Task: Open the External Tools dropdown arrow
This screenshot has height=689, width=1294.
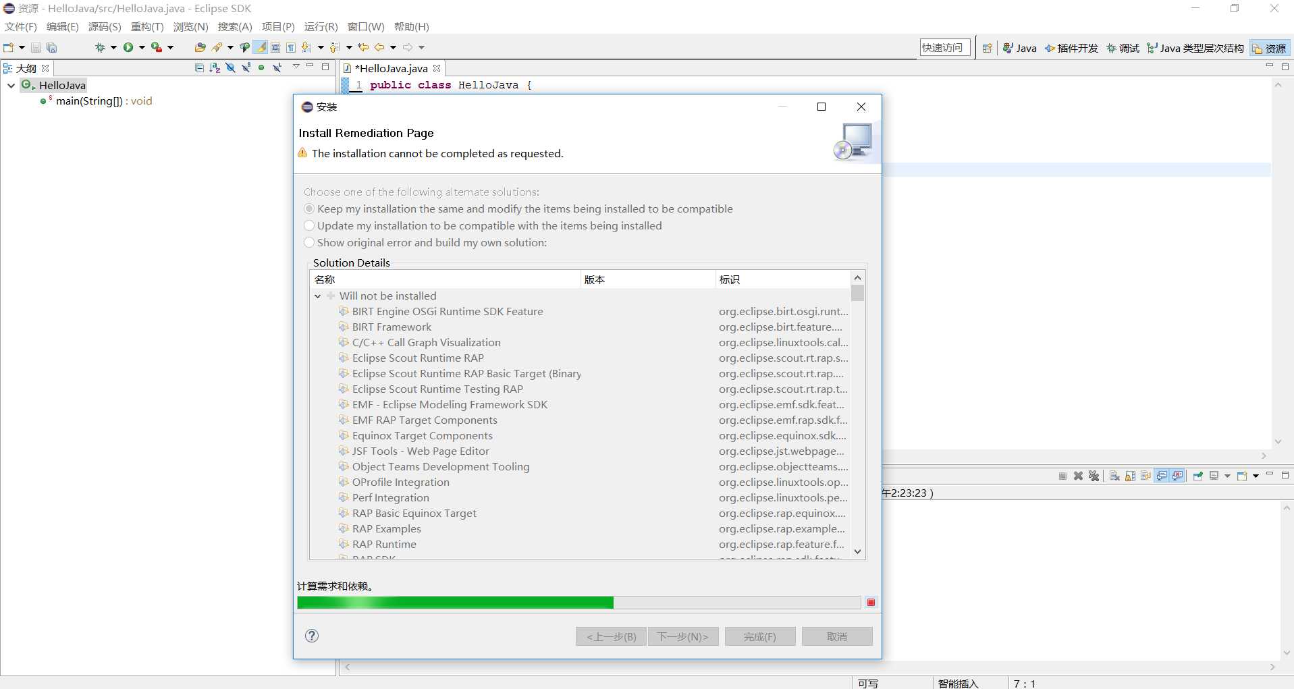Action: click(170, 47)
